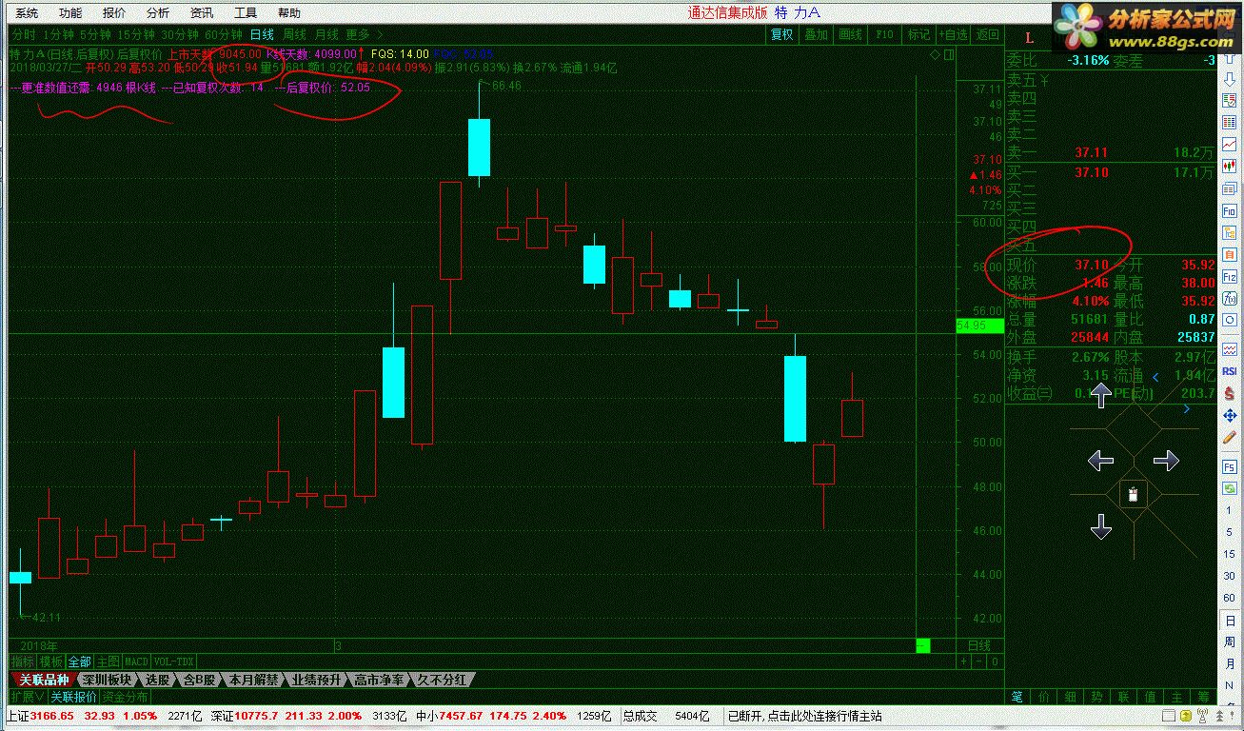
Task: Click the up arrow navigation button
Action: coord(1100,394)
